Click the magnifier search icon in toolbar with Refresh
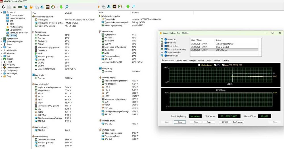Image resolution: width=284 pixels, height=149 pixels. pos(67,7)
